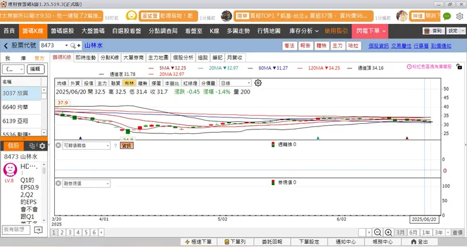Image resolution: width=467 pixels, height=247 pixels.
Task: Click the watchlist scrollbar down arrow
Action: (44, 132)
